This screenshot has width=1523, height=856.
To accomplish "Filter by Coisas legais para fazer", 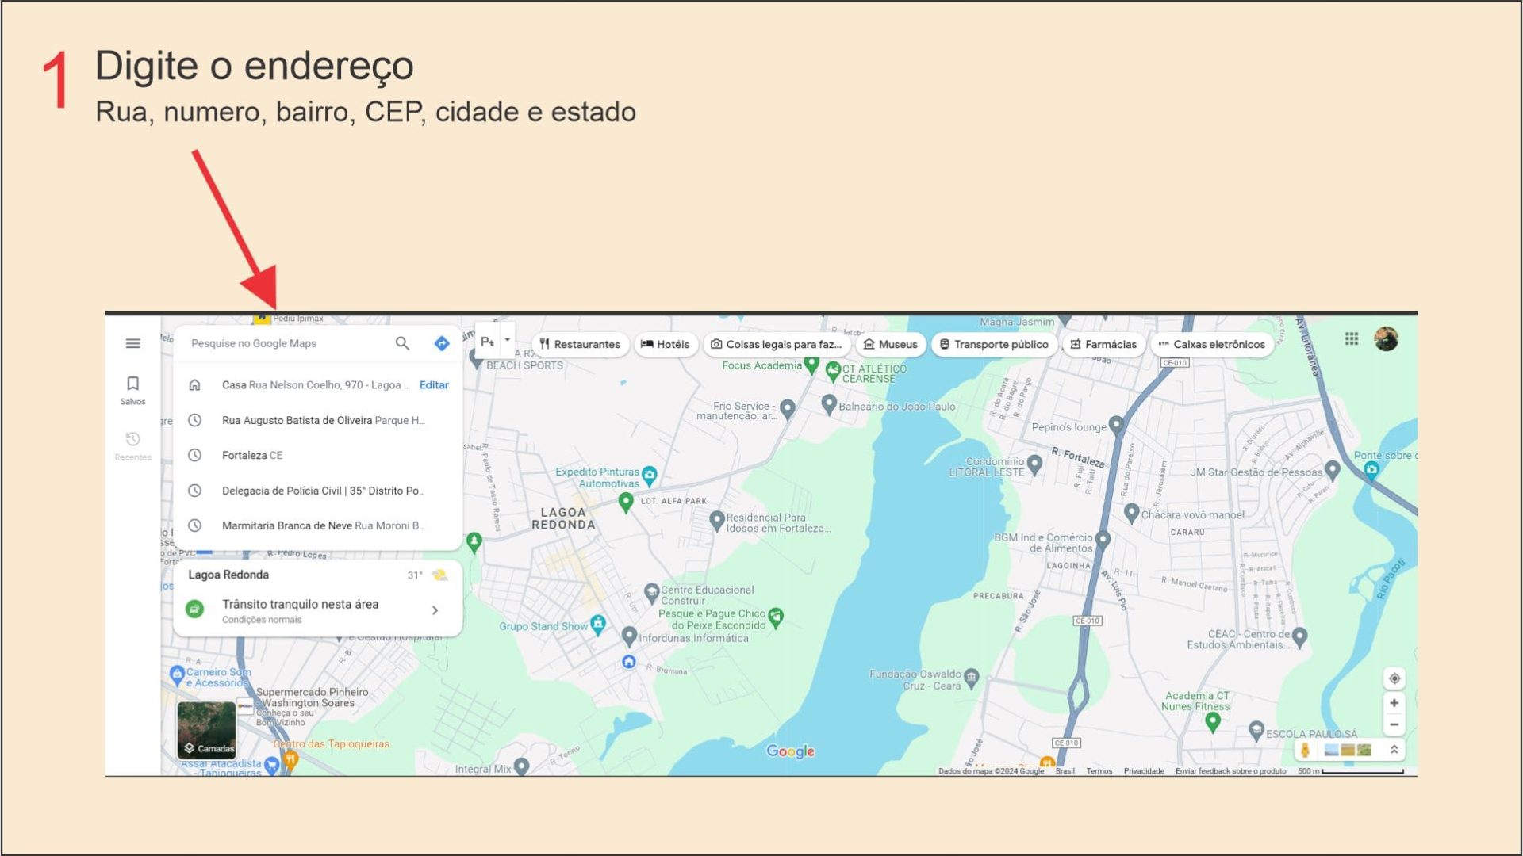I will pyautogui.click(x=777, y=344).
